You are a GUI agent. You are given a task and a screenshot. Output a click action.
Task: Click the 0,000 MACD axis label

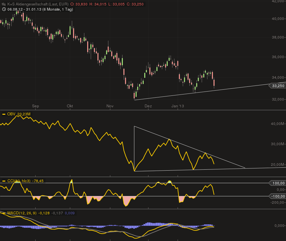[279, 226]
